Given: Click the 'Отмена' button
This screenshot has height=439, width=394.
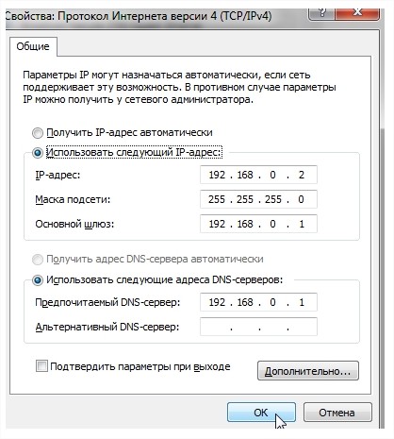Looking at the screenshot, I should point(337,413).
